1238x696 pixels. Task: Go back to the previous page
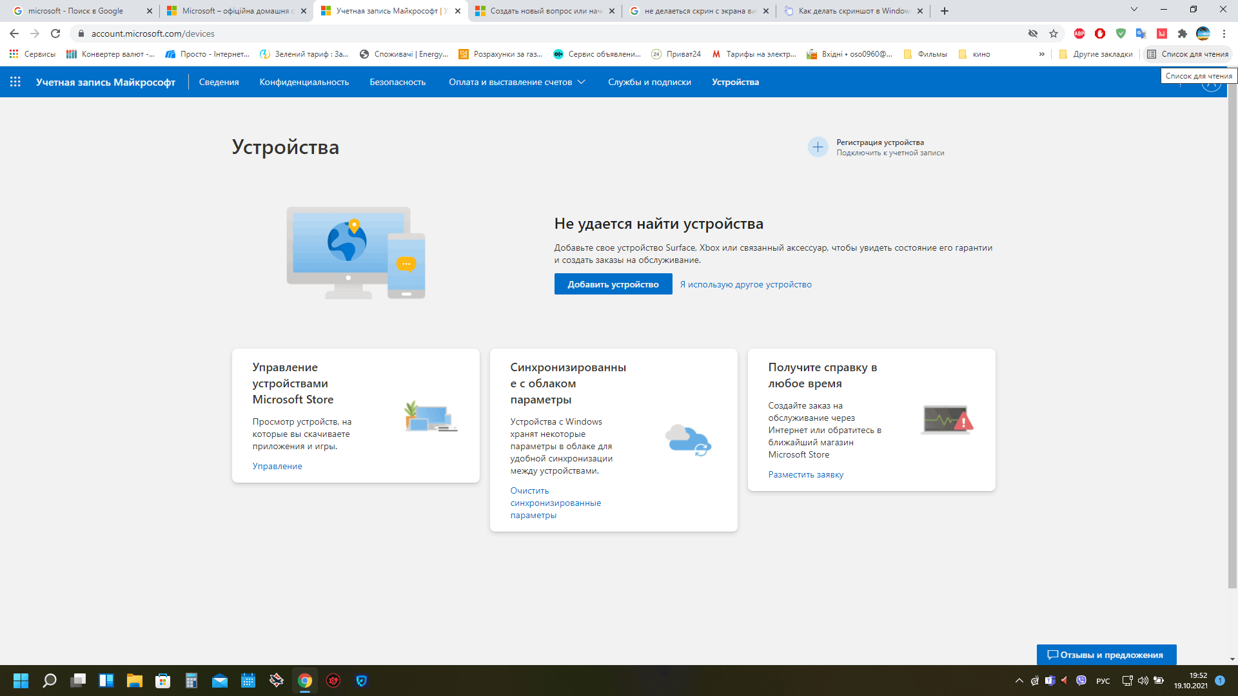click(x=14, y=34)
